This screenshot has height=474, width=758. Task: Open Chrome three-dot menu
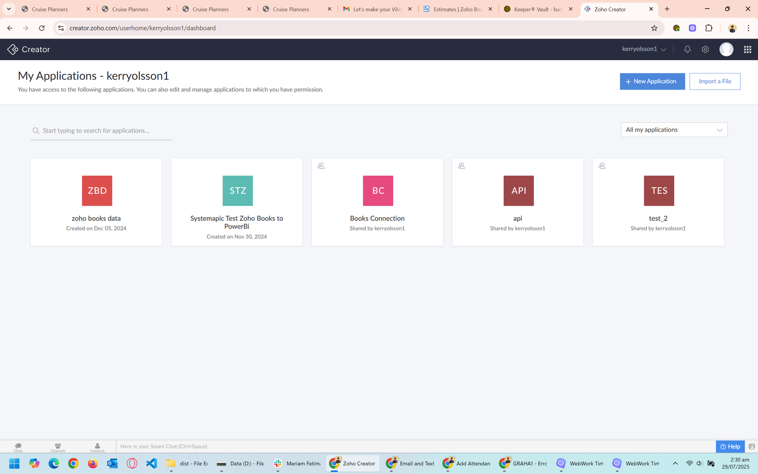tap(749, 28)
